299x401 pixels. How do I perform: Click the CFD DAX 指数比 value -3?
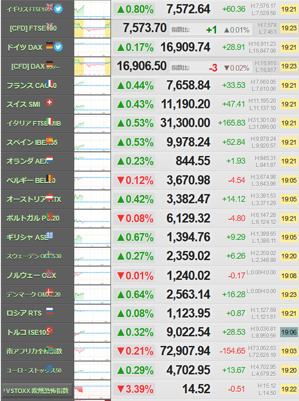(x=213, y=68)
